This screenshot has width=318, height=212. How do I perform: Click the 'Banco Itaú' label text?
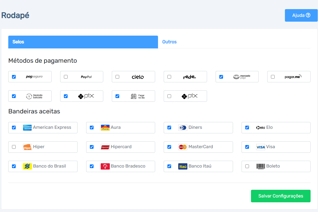pyautogui.click(x=200, y=166)
